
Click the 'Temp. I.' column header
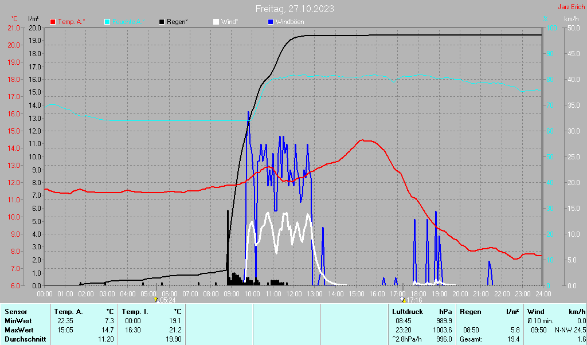pos(135,312)
